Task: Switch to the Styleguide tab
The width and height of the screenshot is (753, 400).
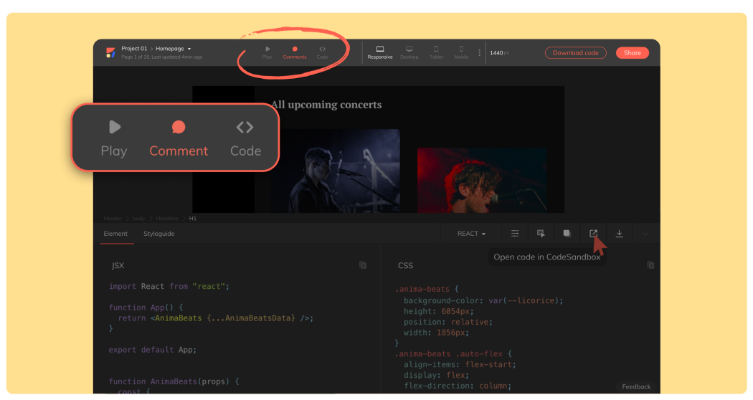Action: 158,234
